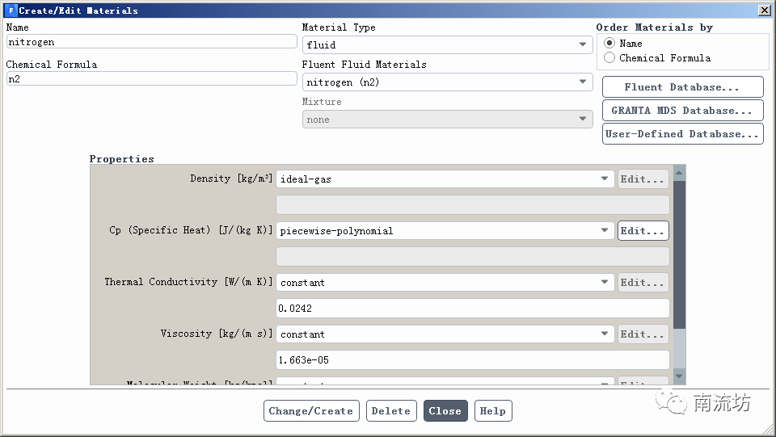Expand the Fluent Fluid Materials dropdown

click(447, 82)
